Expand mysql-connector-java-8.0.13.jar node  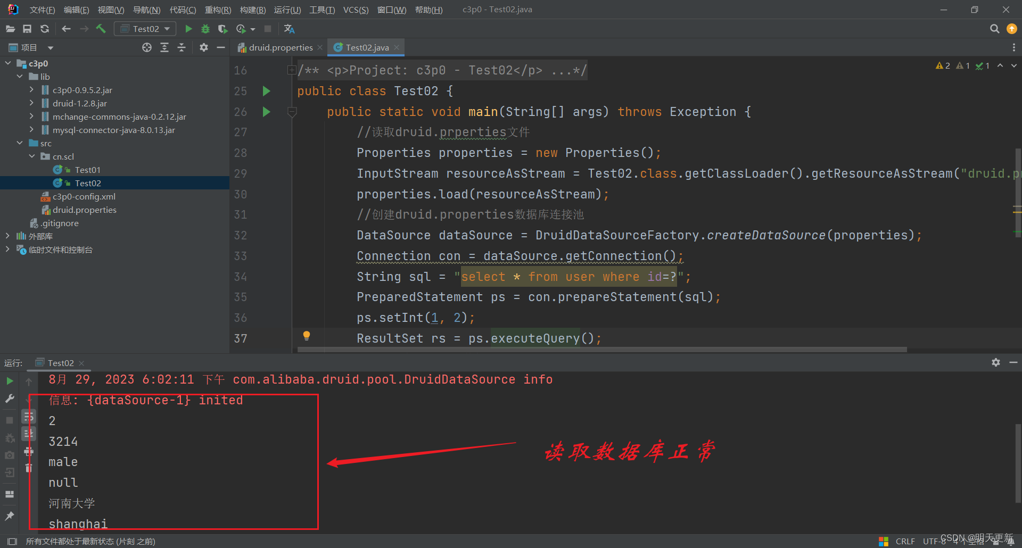click(31, 129)
